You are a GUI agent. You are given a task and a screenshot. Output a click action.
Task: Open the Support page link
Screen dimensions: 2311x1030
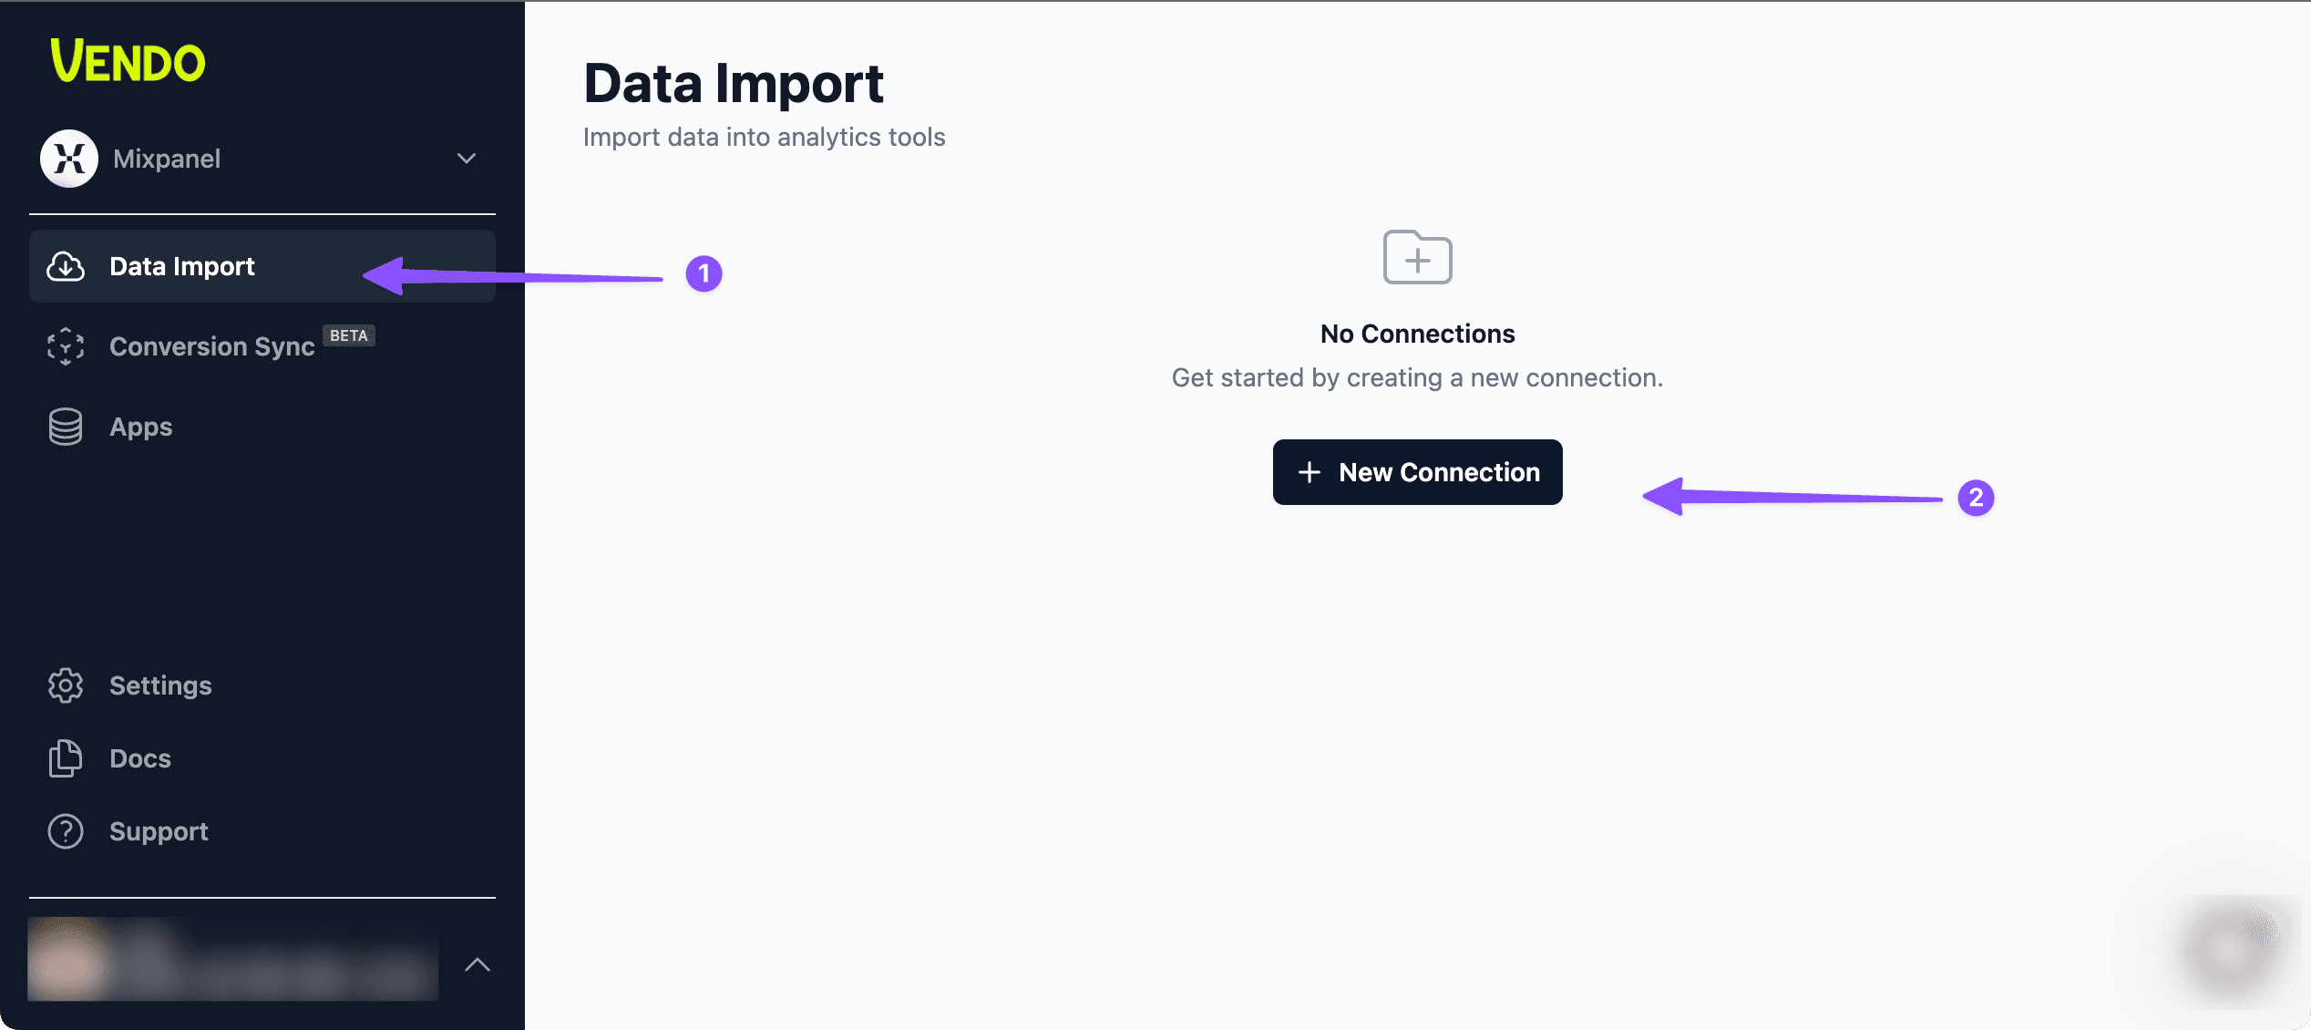(x=159, y=831)
